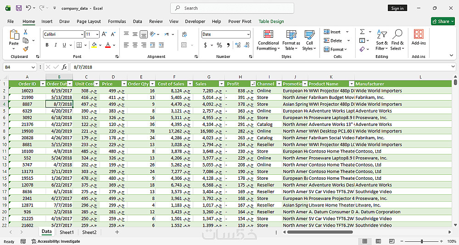459x245 pixels.
Task: Click the AutoSum sigma icon
Action: (x=363, y=32)
